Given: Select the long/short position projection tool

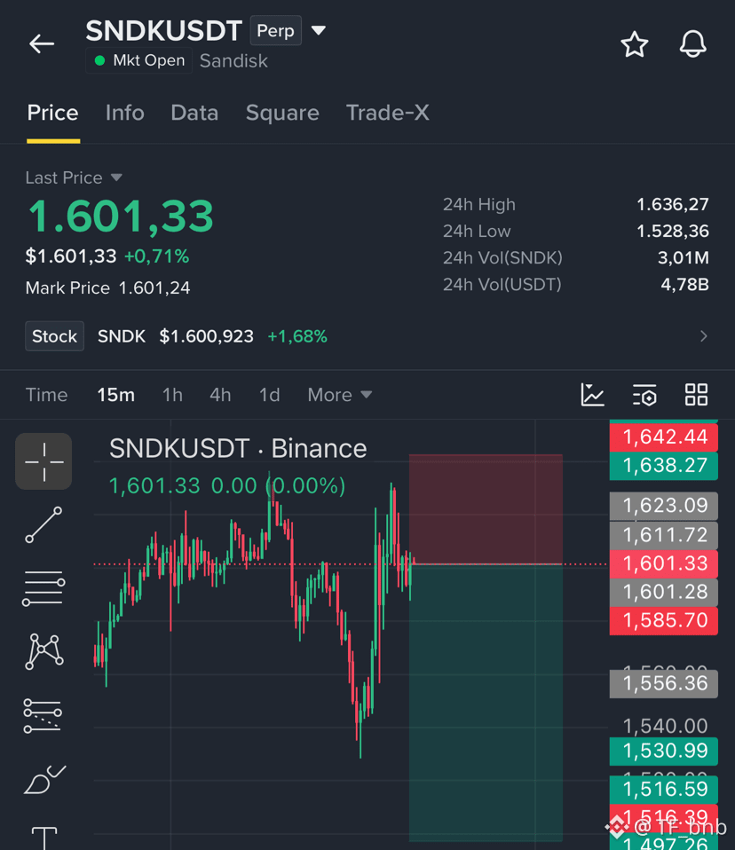Looking at the screenshot, I should pos(43,715).
